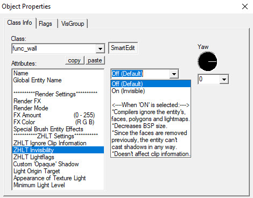Toggle the SmartEdit button

pos(123,48)
